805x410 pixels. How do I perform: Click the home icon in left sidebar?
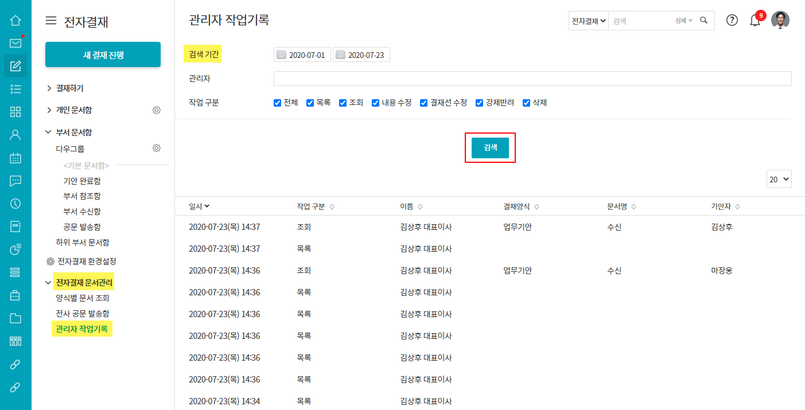tap(15, 21)
